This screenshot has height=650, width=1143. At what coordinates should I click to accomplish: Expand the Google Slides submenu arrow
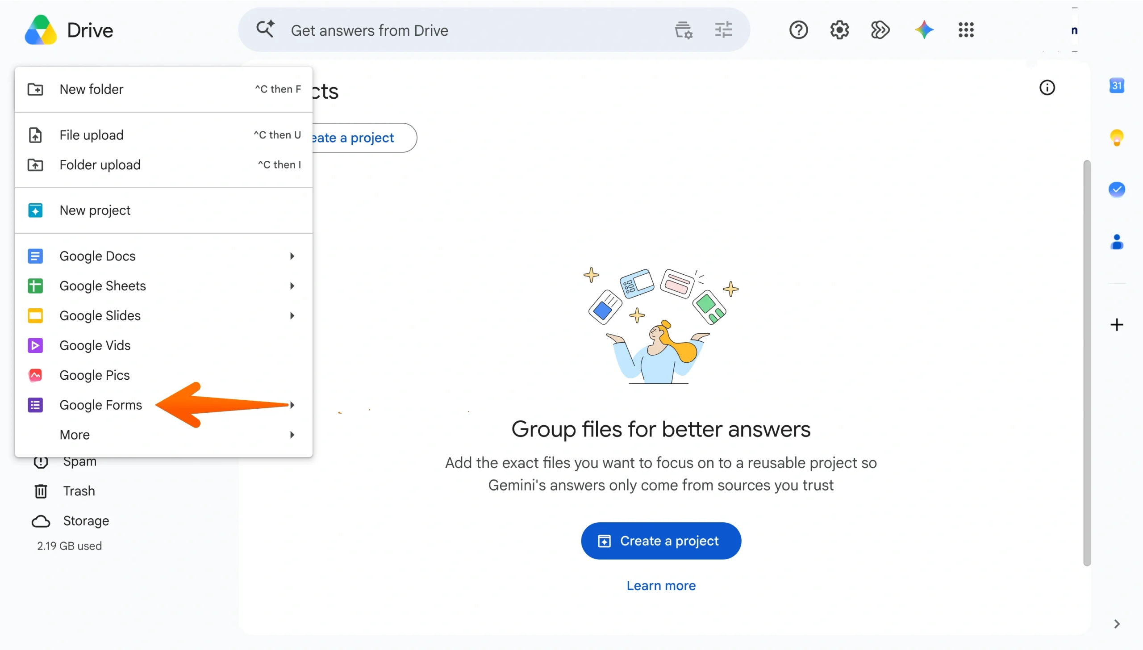292,316
